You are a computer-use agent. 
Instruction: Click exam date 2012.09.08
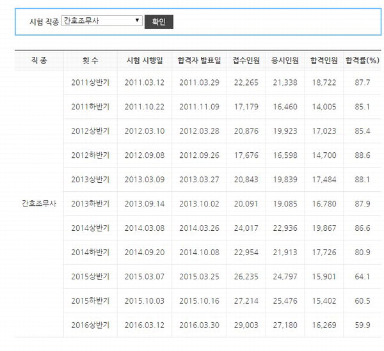pos(145,155)
